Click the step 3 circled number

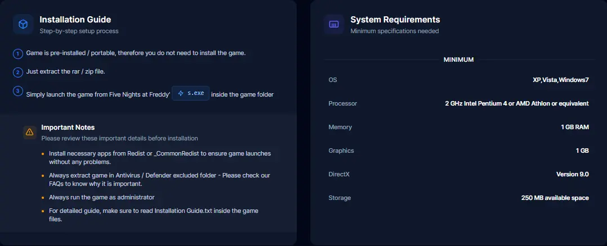pos(18,91)
